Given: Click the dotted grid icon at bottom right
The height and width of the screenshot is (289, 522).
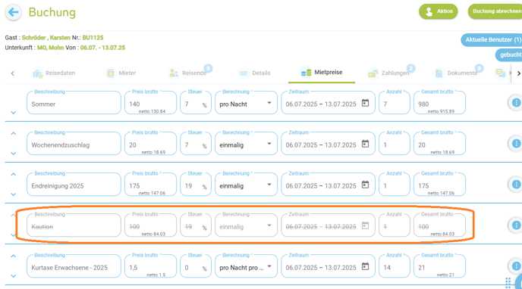Looking at the screenshot, I should click(x=508, y=283).
